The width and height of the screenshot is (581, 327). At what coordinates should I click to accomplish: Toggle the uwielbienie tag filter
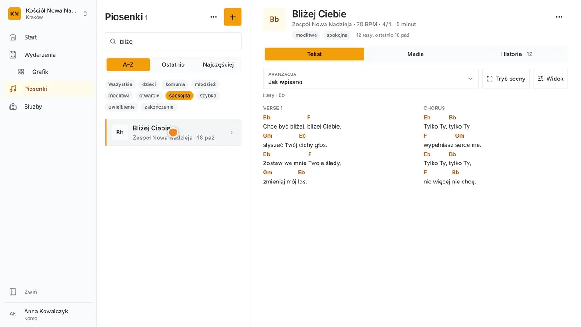pyautogui.click(x=122, y=107)
